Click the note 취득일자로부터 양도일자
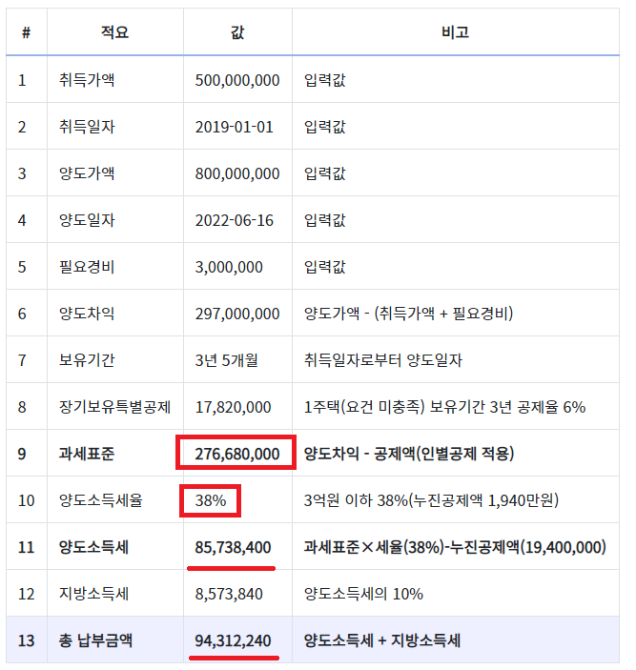 pos(383,360)
